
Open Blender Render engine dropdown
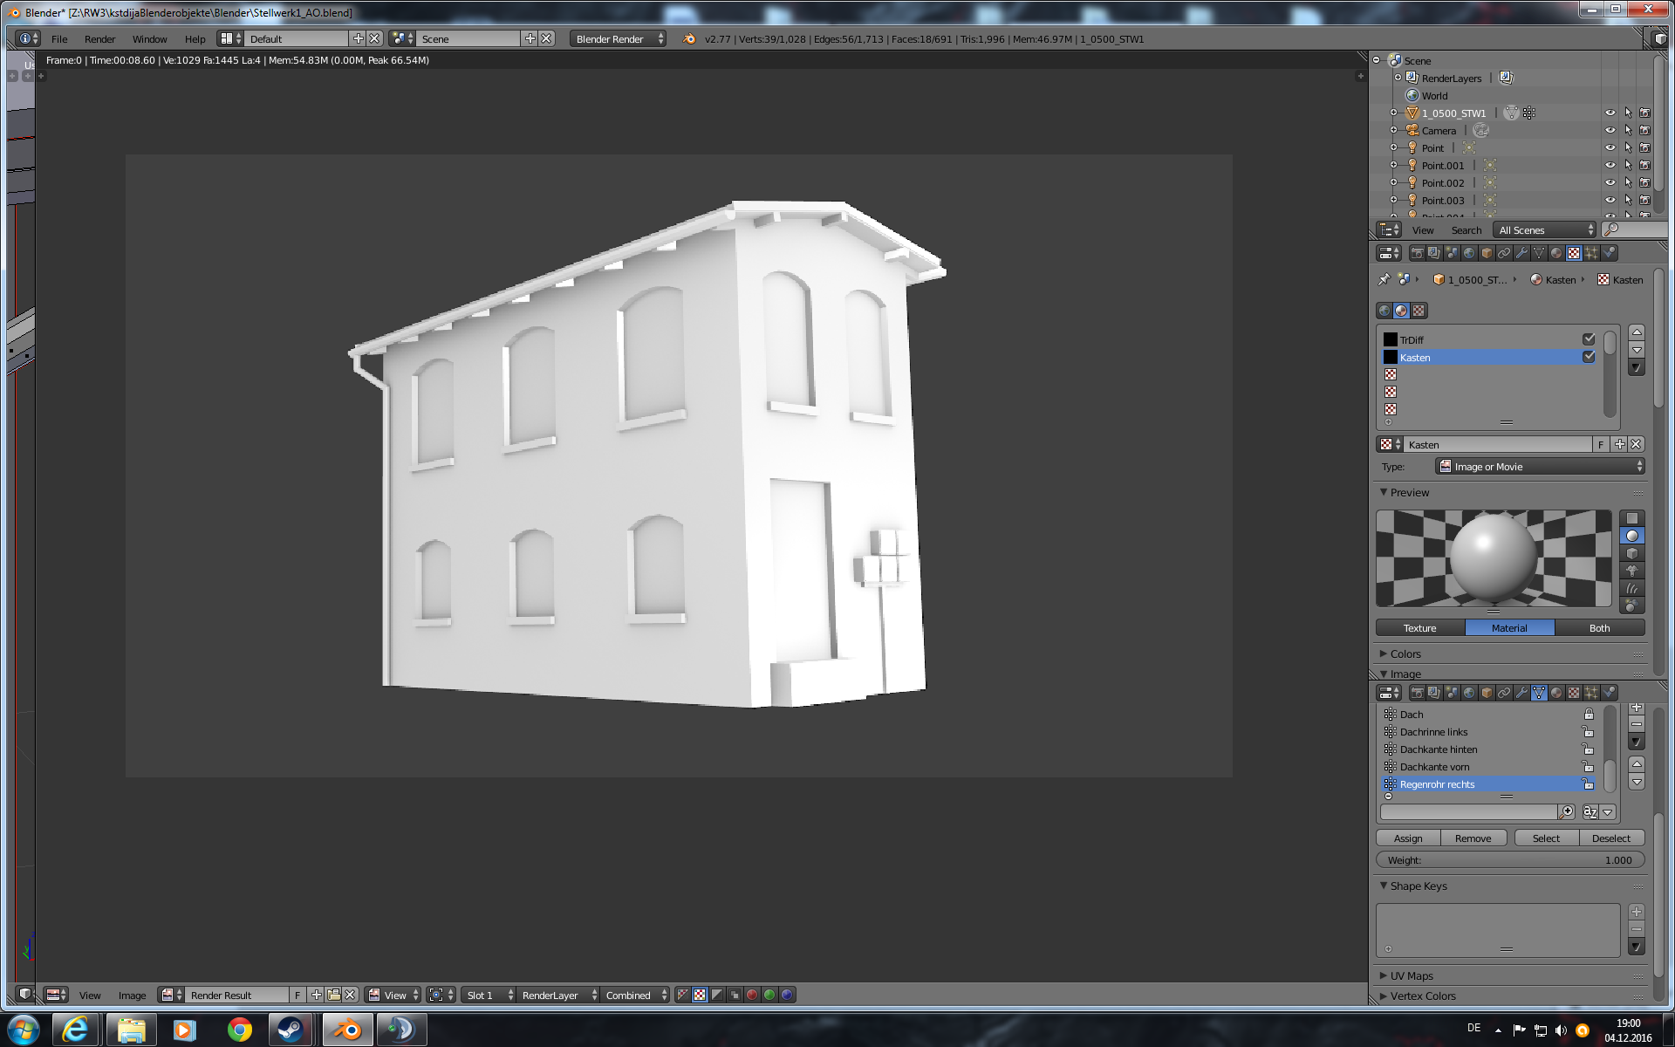619,39
